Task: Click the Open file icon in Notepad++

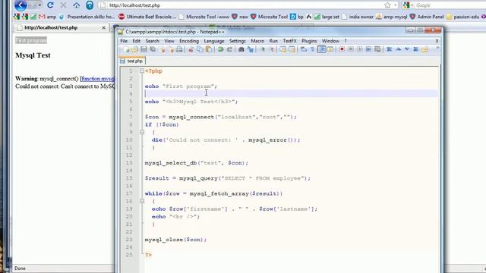Action: 135,49
